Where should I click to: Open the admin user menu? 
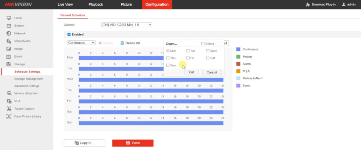pyautogui.click(x=349, y=5)
